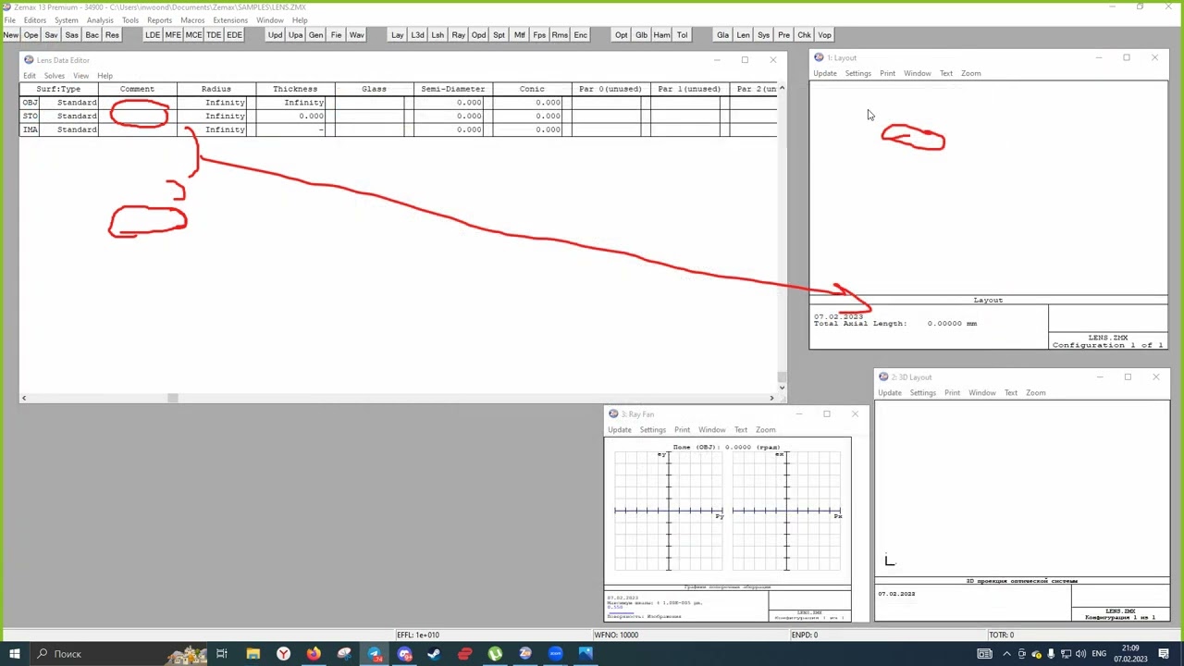
Task: Open Multi-Configuration Editor via MCE button
Action: coord(193,35)
